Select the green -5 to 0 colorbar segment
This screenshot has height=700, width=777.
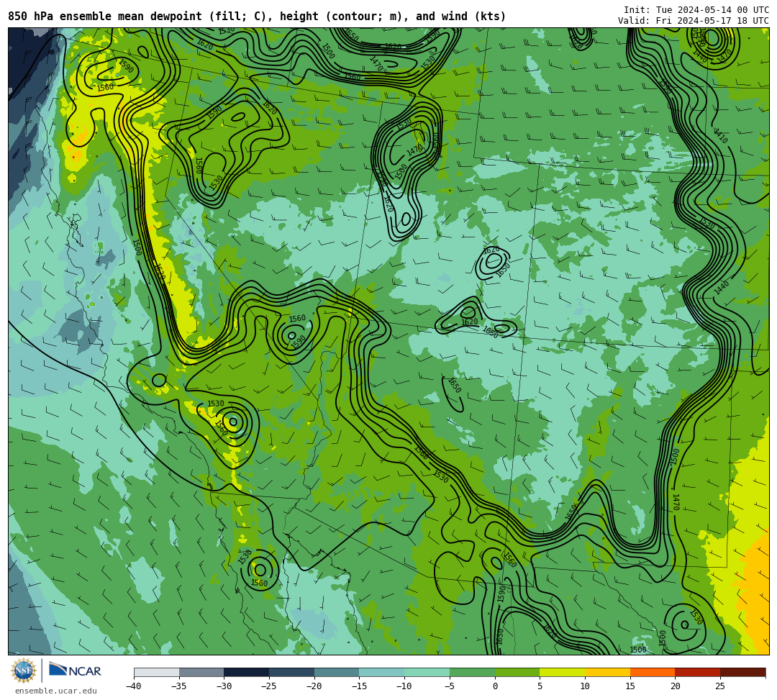tap(472, 672)
